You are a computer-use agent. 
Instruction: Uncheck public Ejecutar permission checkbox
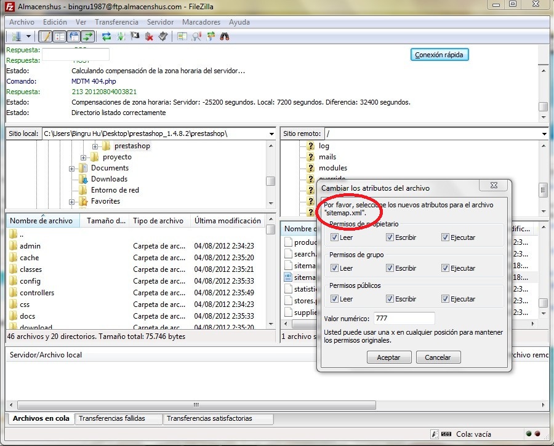(x=446, y=299)
